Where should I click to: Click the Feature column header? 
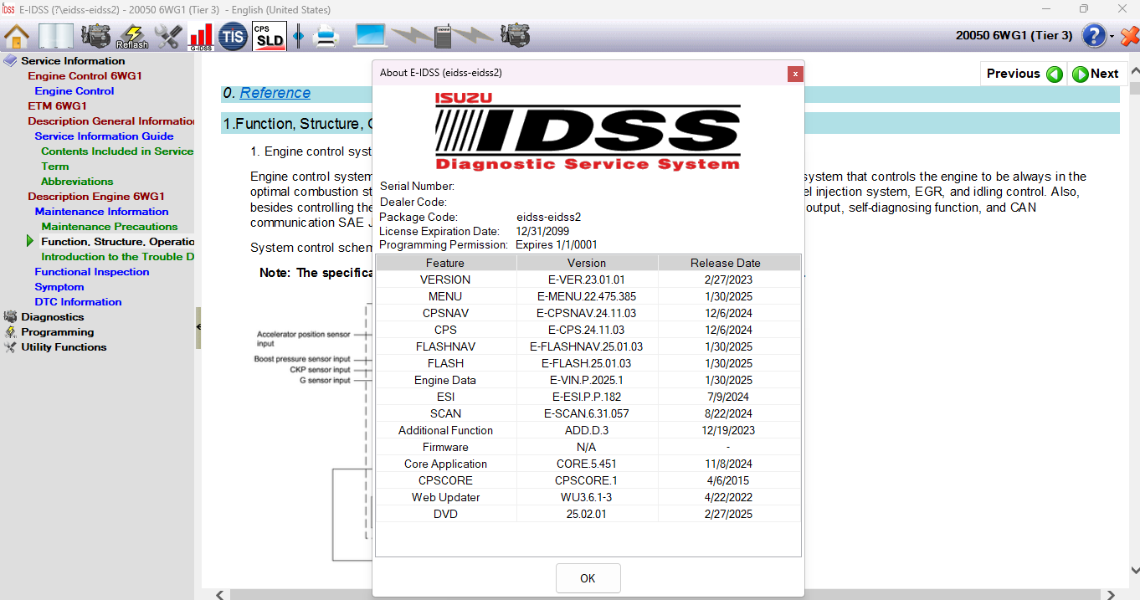445,263
